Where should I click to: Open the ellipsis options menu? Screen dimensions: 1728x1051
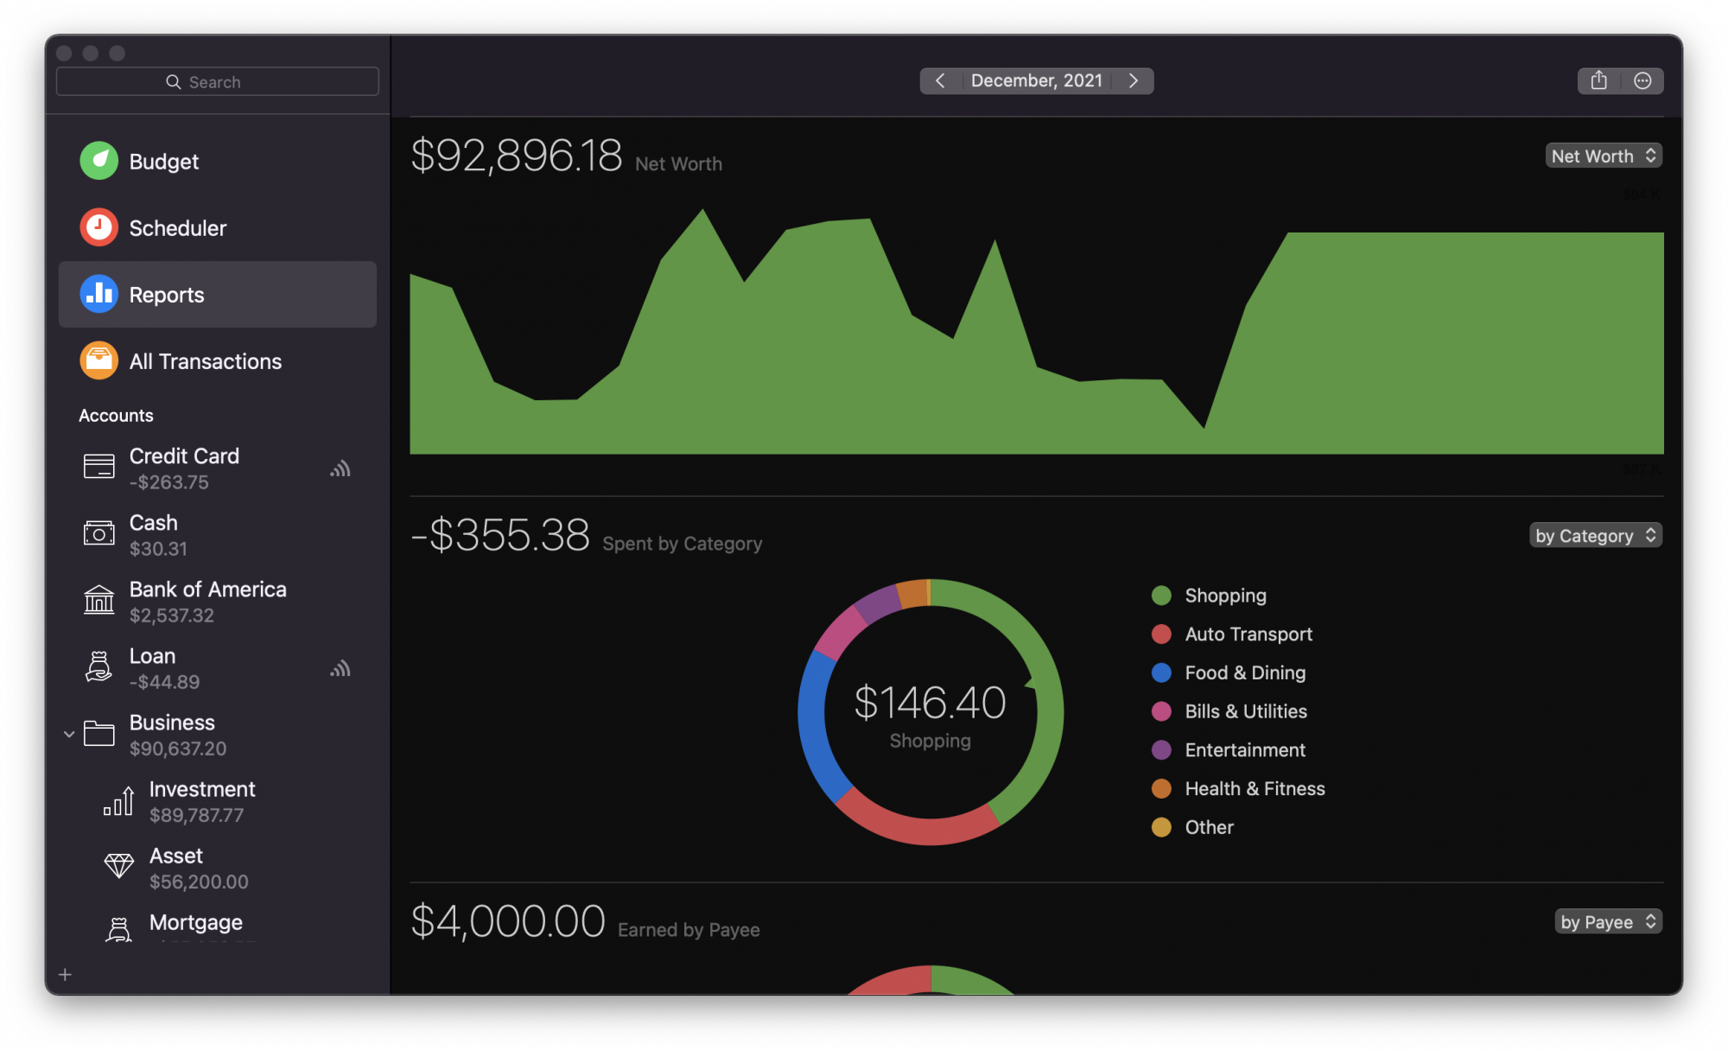pyautogui.click(x=1643, y=80)
